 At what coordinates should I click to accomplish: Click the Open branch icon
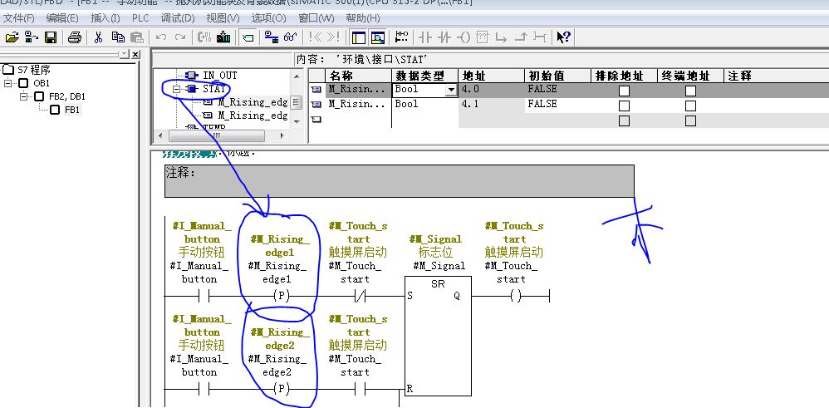pos(501,37)
